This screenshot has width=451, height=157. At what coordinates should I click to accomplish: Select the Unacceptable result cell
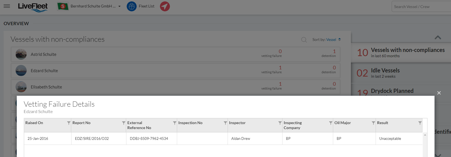point(399,138)
